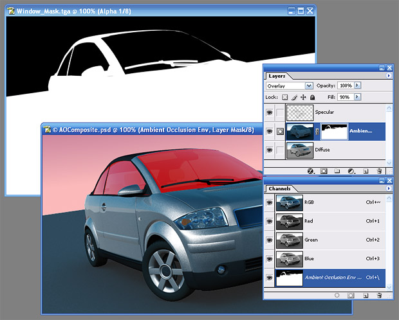Hide the Red channel eye

point(270,221)
